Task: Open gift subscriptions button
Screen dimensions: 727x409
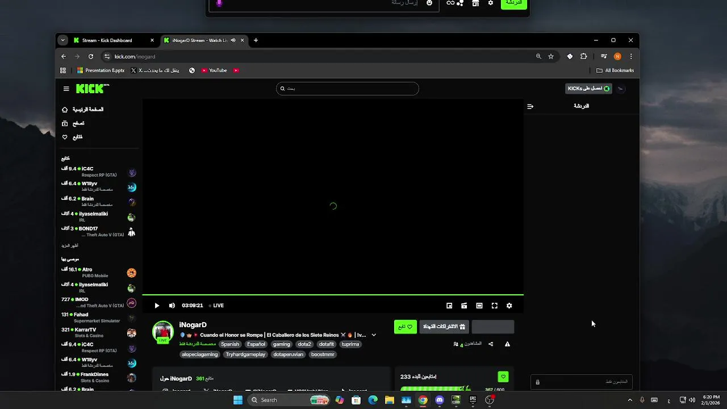Action: [444, 327]
